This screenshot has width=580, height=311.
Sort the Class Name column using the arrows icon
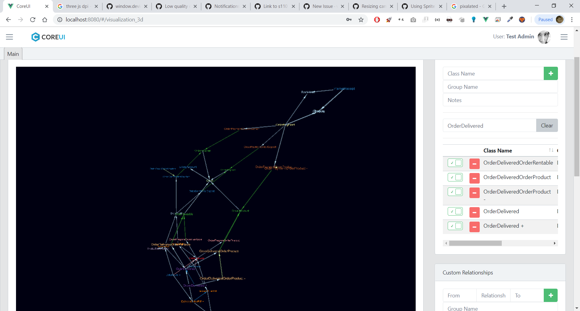[551, 150]
